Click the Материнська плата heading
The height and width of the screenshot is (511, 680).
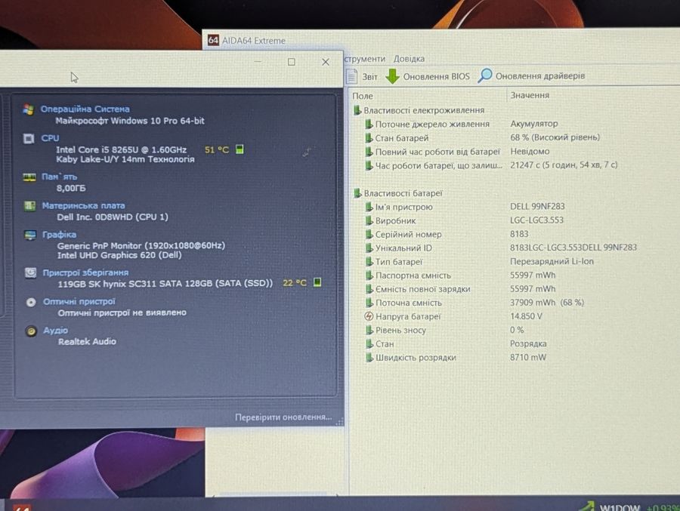pyautogui.click(x=83, y=205)
